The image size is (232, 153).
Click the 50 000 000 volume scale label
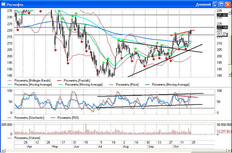[x=224, y=125]
